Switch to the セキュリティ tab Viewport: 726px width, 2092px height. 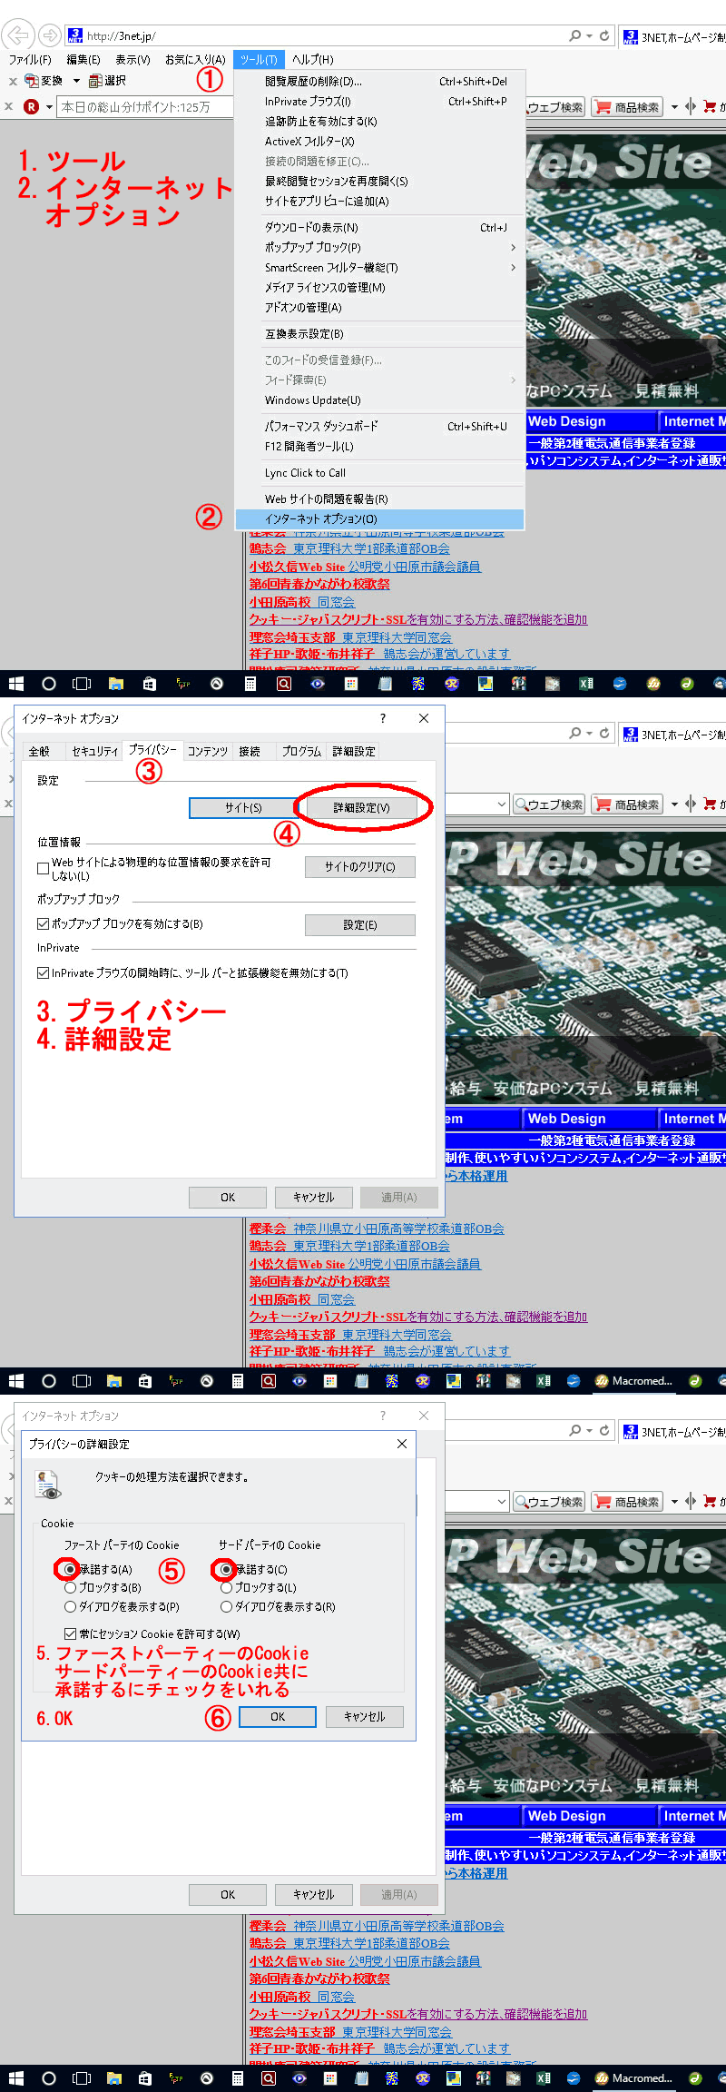(x=94, y=751)
